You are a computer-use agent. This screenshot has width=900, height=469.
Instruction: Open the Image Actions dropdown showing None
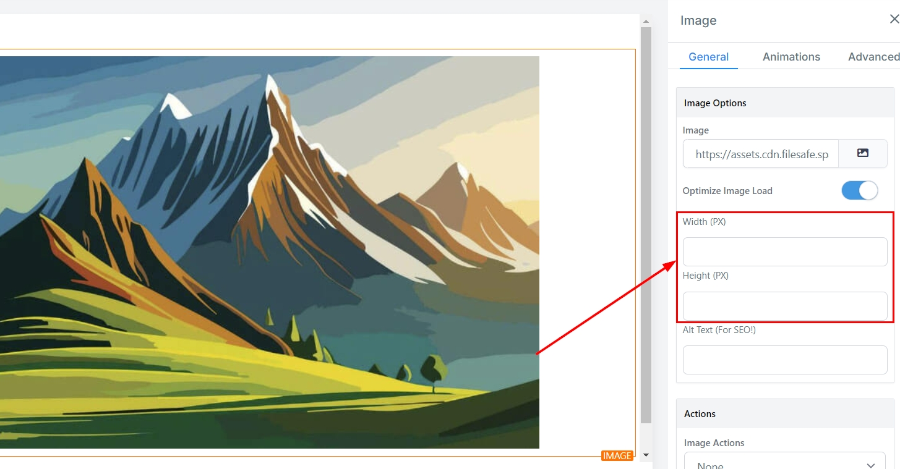[x=786, y=462]
